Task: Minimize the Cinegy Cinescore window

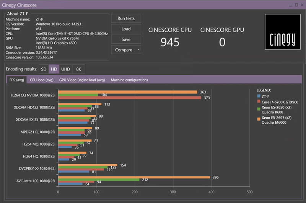Action: pyautogui.click(x=291, y=5)
